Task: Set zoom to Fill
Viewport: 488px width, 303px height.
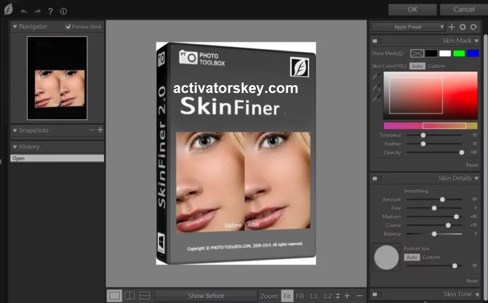Action: click(300, 296)
